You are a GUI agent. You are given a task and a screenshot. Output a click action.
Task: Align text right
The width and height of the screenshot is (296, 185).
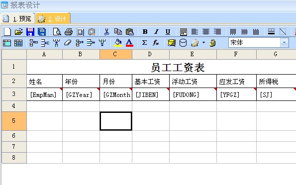click(217, 32)
